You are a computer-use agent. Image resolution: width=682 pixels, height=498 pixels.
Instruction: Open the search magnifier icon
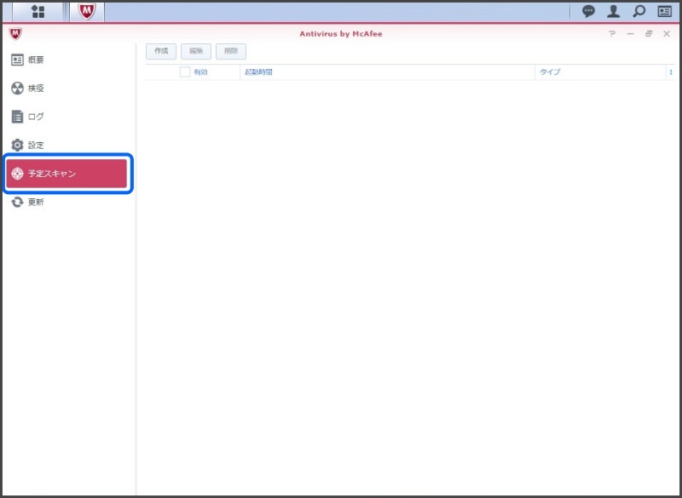[639, 11]
